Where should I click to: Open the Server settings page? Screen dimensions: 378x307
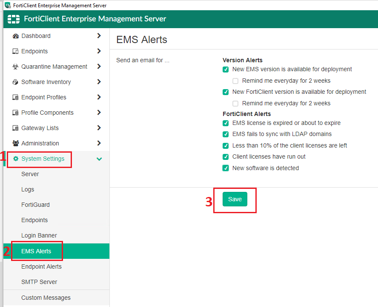[30, 174]
